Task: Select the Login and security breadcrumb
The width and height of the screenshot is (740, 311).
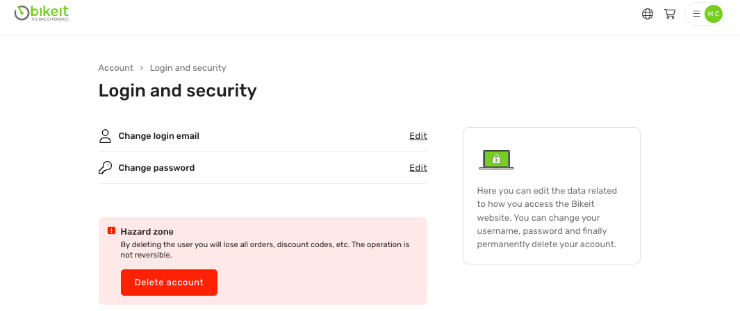Action: click(188, 68)
